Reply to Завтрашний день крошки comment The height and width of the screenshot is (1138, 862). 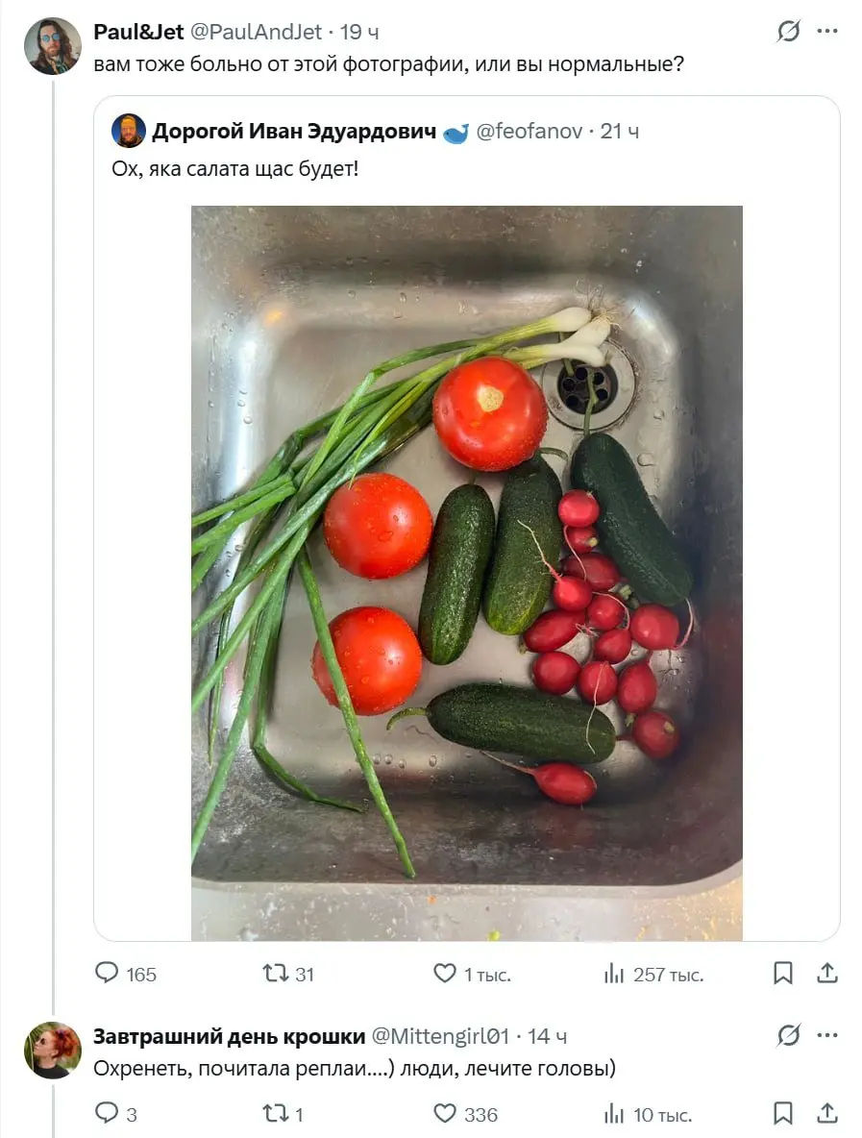pyautogui.click(x=116, y=1113)
